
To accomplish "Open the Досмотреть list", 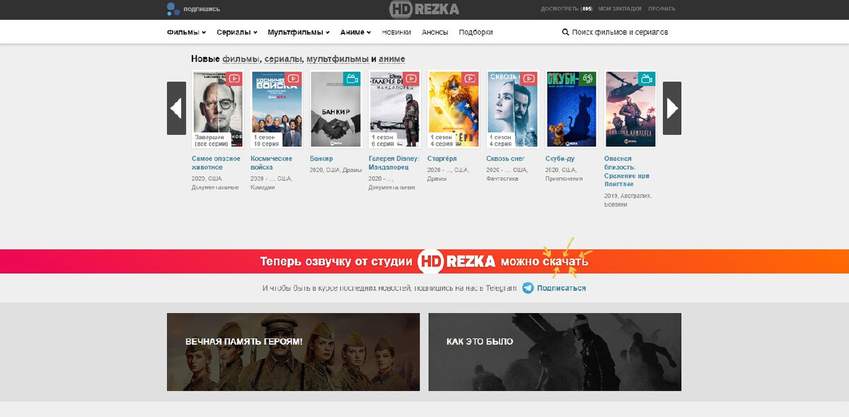I will pos(566,9).
